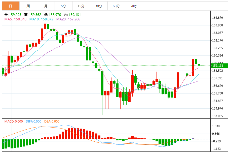230x152 pixels.
Task: Click the 163.057 price axis label
Action: pos(217,33)
